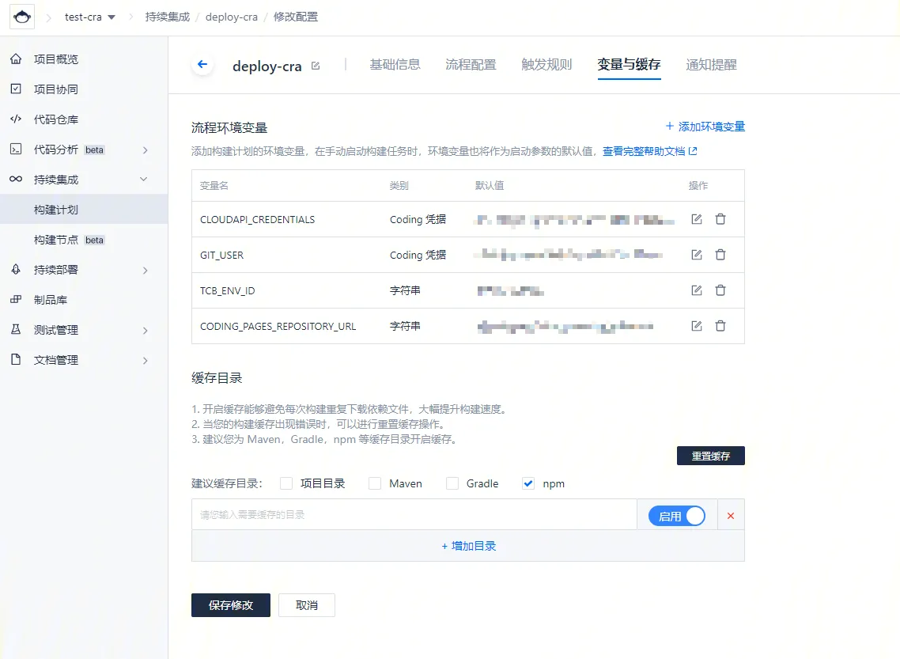Click the 添加环境变量 link
The image size is (900, 659).
tap(705, 127)
